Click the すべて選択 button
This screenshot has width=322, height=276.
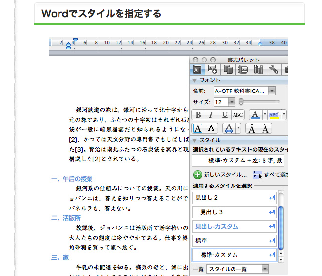270,175
